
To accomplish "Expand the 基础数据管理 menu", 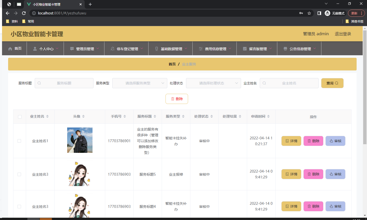I will coord(171,48).
